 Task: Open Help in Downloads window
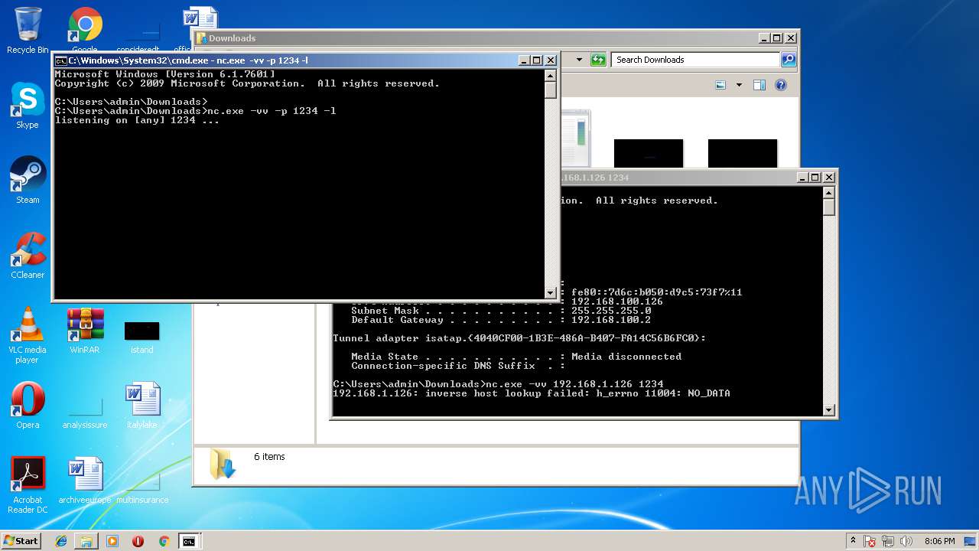(x=781, y=85)
